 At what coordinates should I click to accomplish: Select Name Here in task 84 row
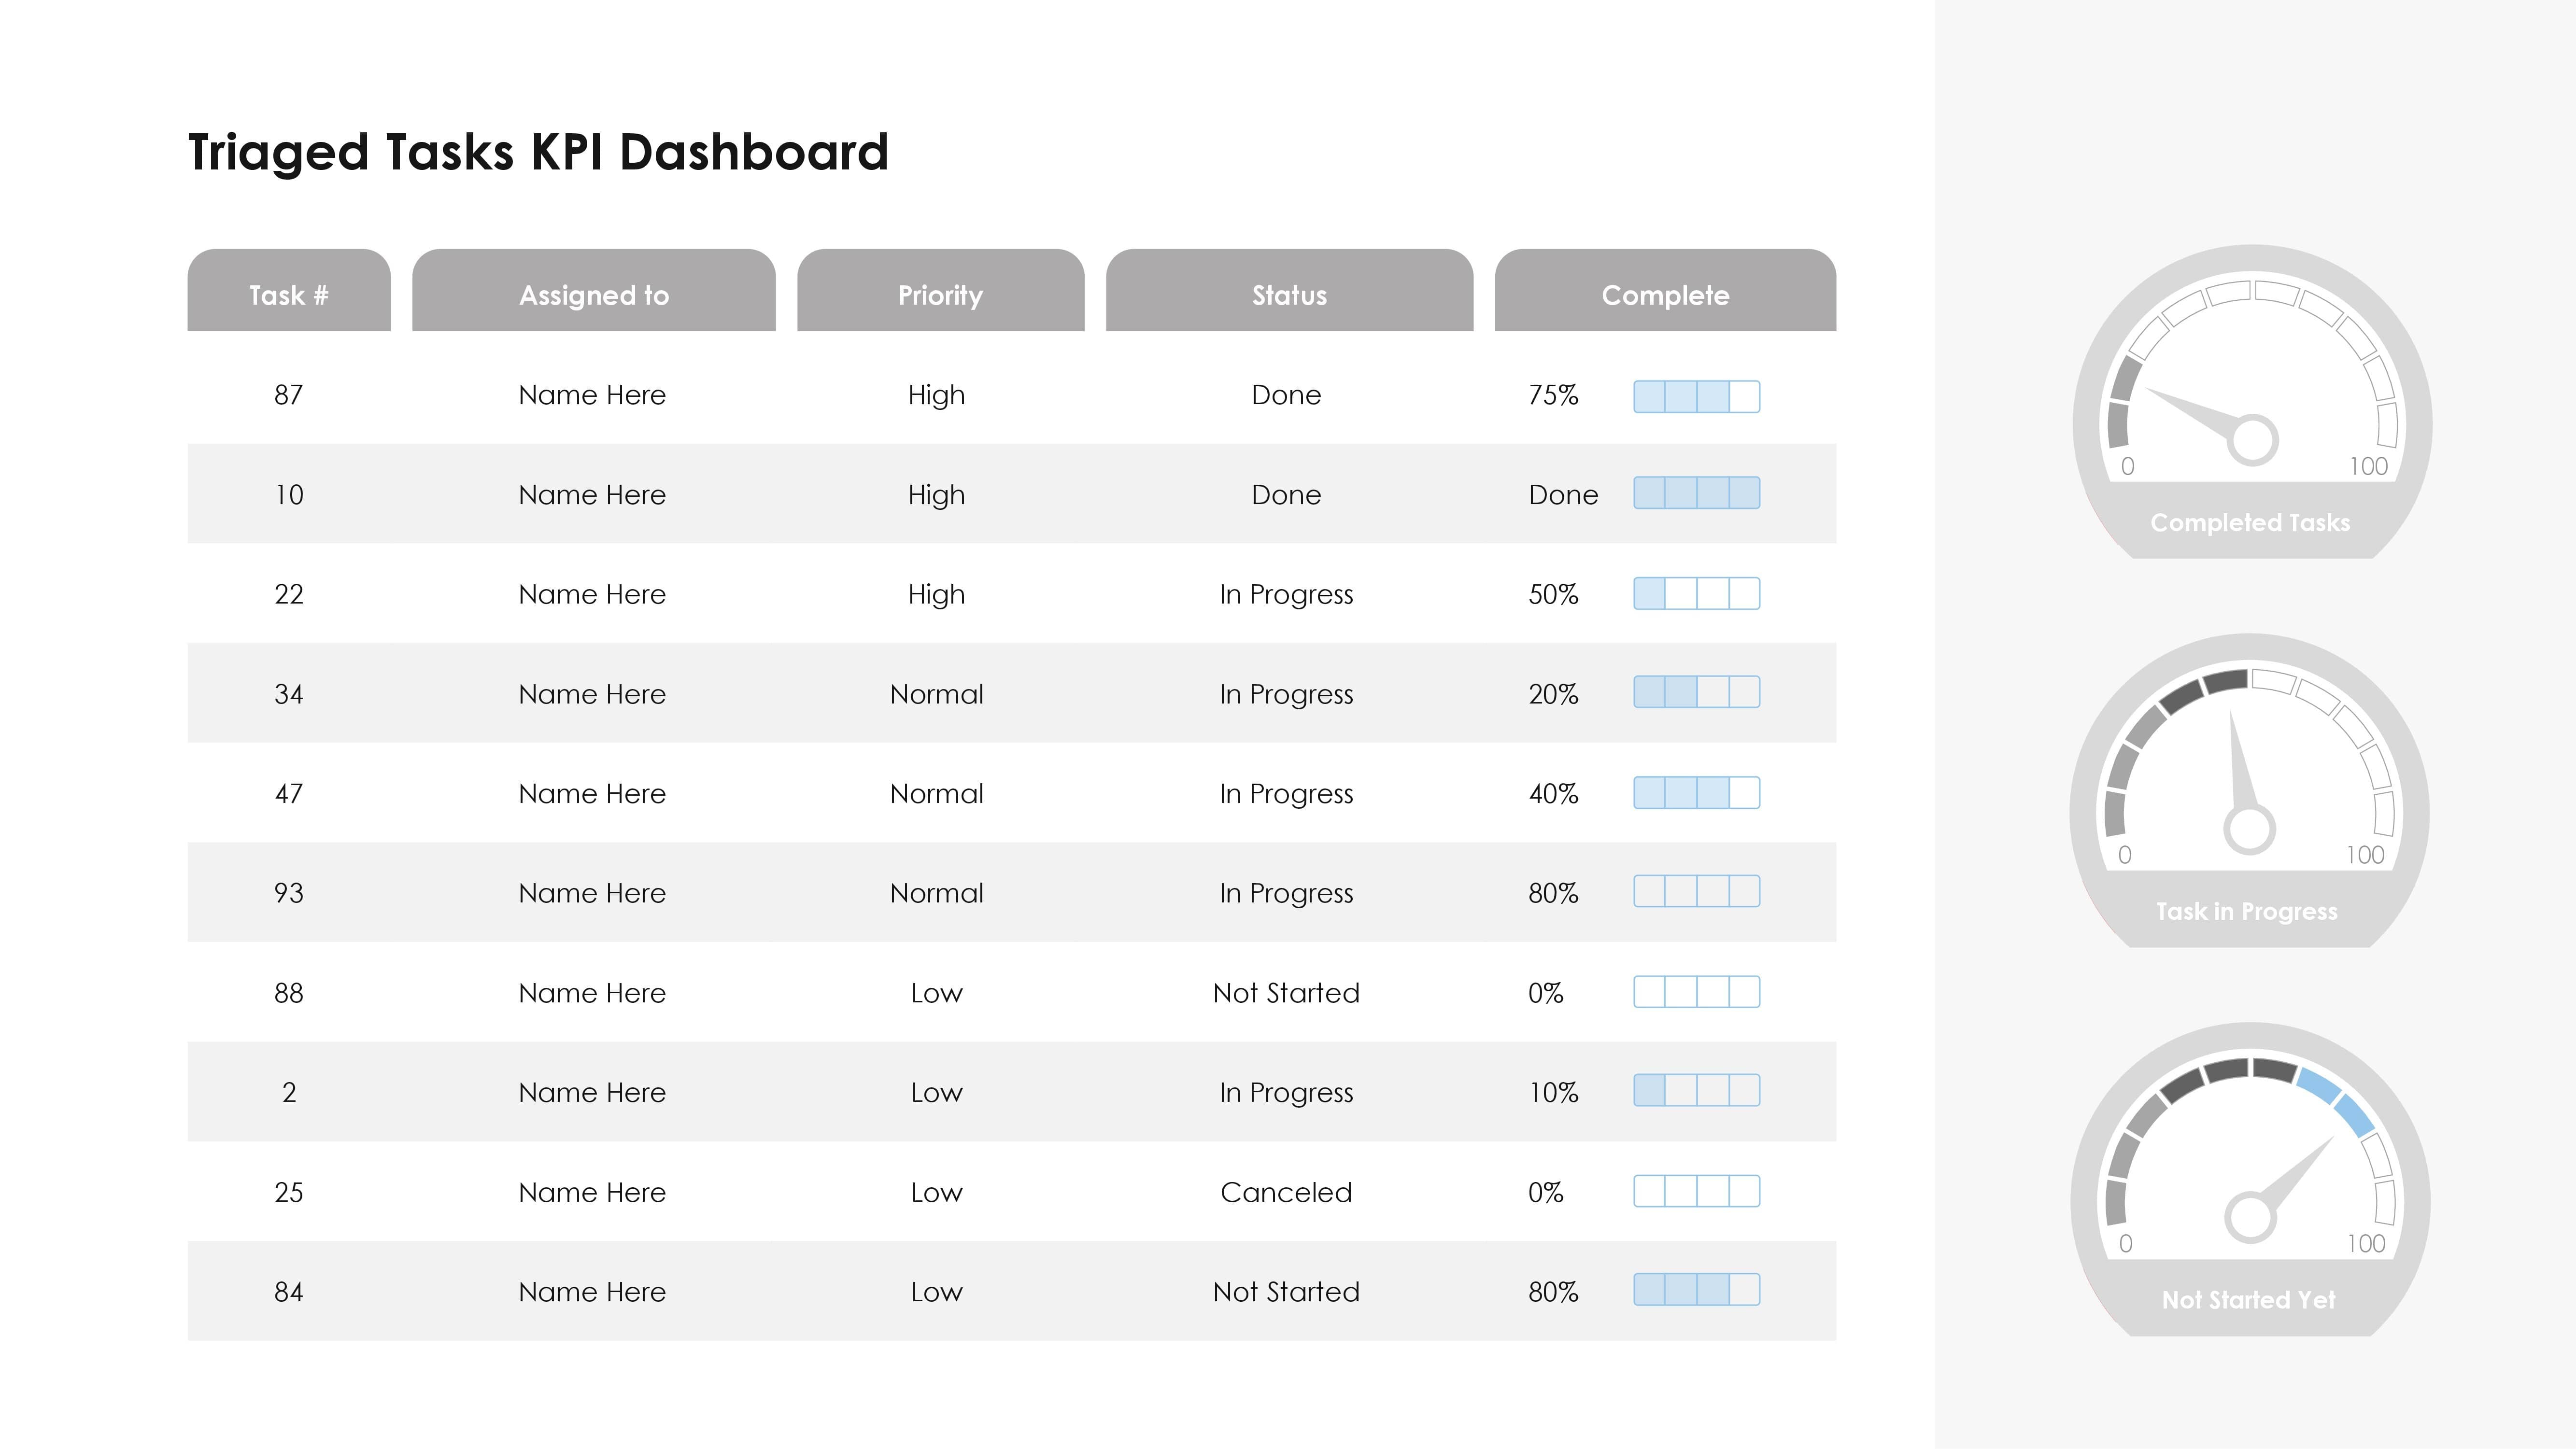pos(592,1292)
